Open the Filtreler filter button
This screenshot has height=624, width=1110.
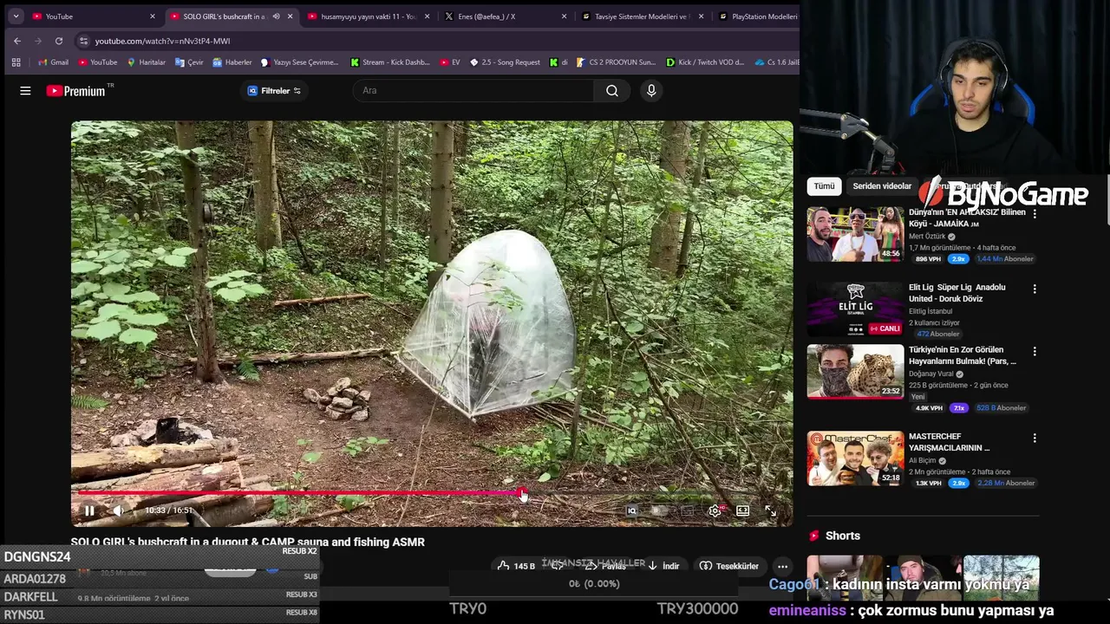pos(274,90)
